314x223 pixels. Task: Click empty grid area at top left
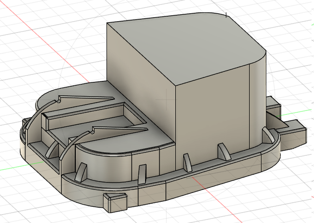tap(50, 20)
